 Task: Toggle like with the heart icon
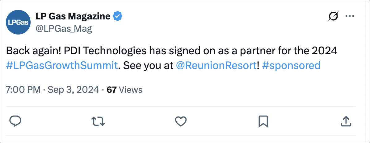(x=180, y=121)
